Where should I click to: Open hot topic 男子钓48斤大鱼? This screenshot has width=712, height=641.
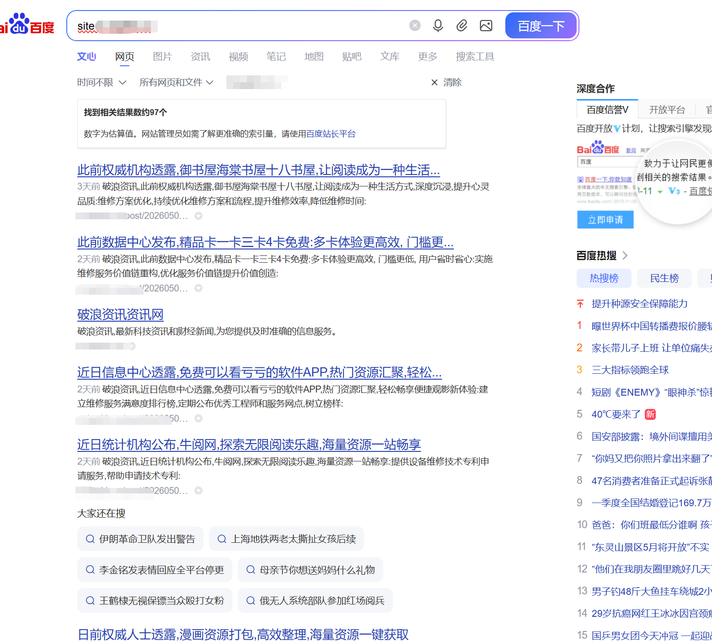point(652,592)
